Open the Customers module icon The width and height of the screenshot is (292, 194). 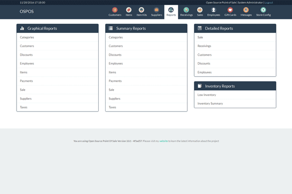point(115,10)
